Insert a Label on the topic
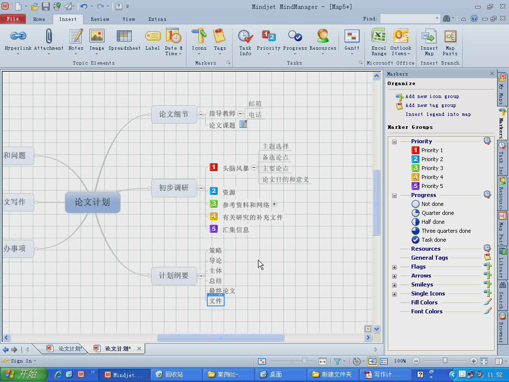The image size is (509, 382). tap(153, 41)
